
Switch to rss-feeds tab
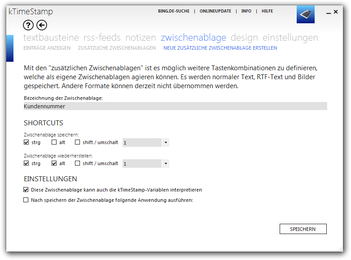102,38
